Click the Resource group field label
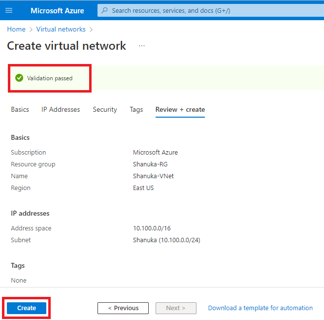Viewport: 324px width, 320px height. (33, 164)
